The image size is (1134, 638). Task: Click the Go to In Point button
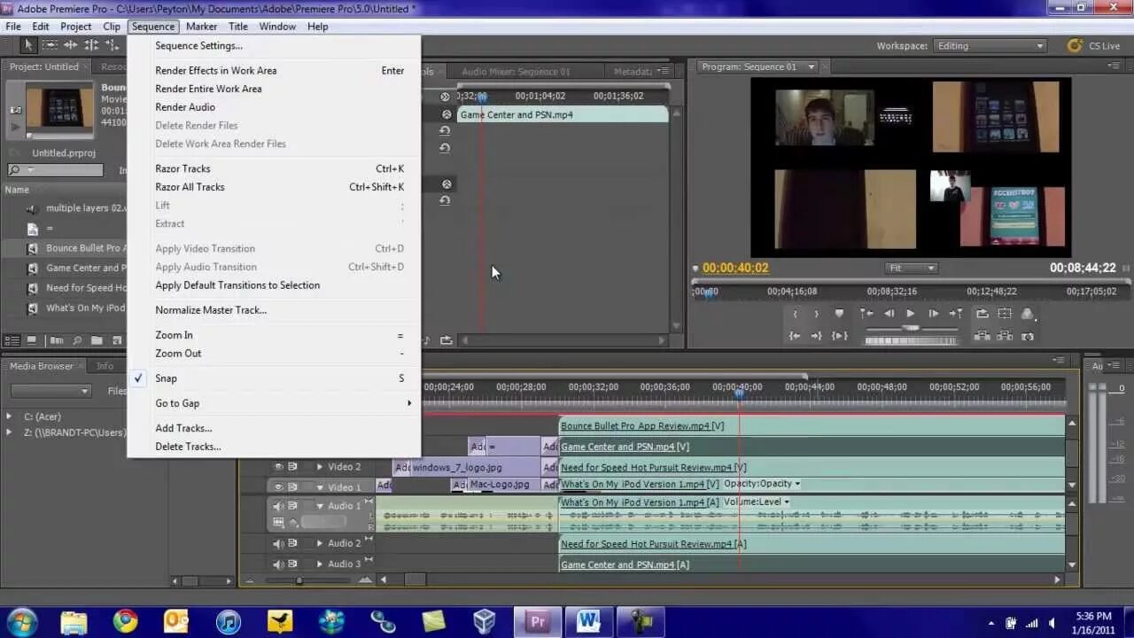(x=795, y=336)
